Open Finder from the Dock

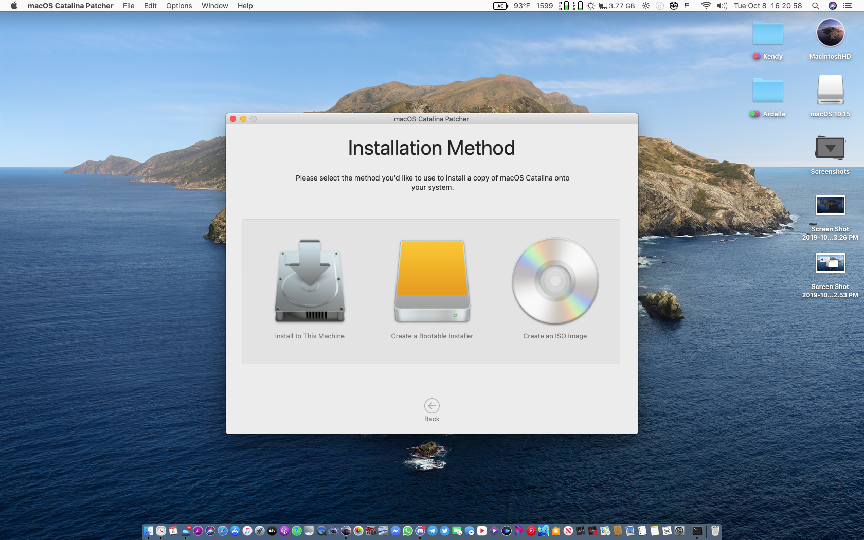pyautogui.click(x=149, y=531)
